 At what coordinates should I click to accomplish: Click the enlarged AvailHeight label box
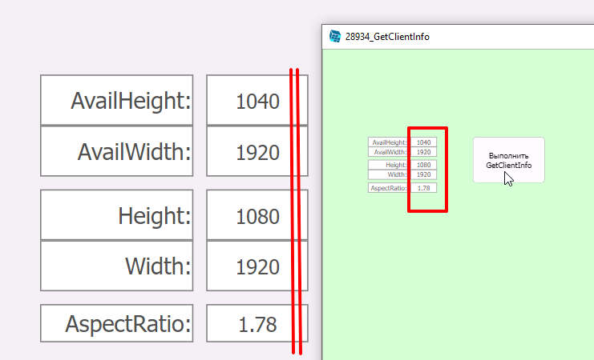[117, 101]
